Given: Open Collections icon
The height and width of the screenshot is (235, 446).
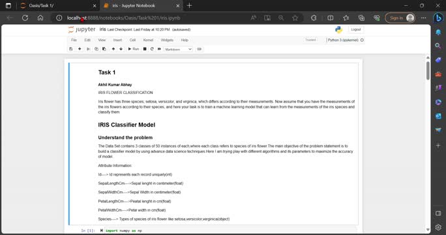Looking at the screenshot, I should 361,18.
